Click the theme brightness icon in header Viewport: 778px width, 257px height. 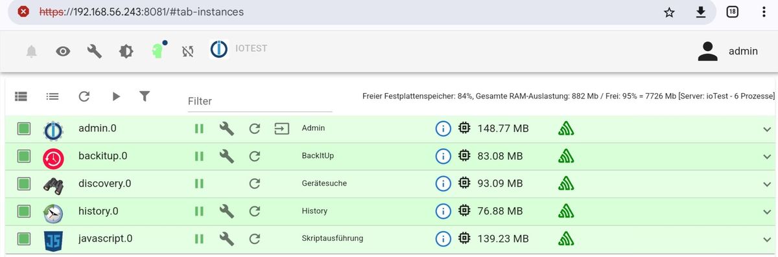(x=126, y=51)
